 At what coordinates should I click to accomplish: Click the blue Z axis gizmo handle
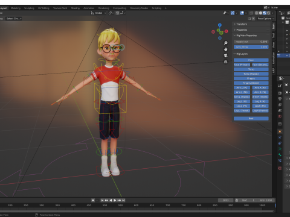[x=220, y=25]
